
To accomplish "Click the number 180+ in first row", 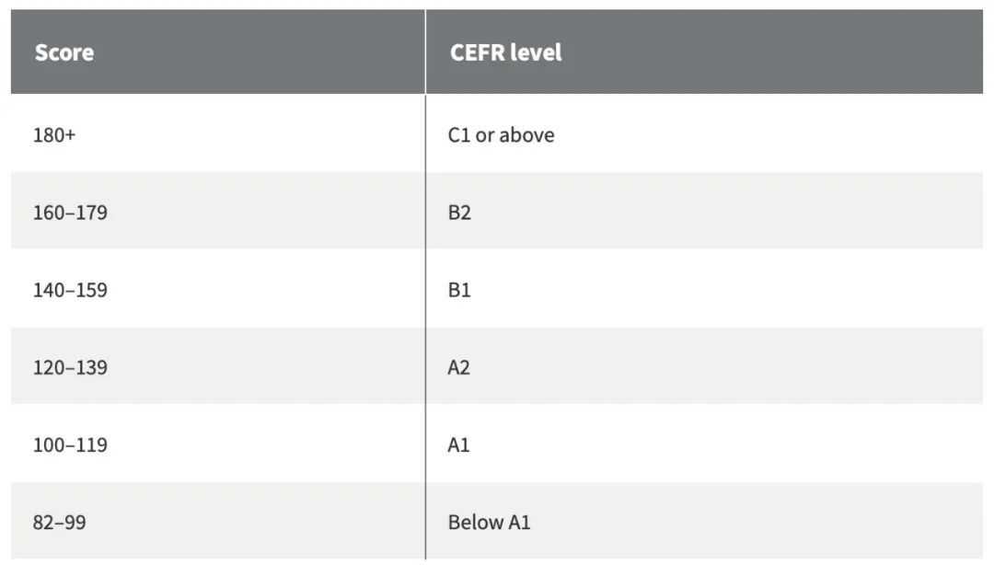I will tap(54, 134).
